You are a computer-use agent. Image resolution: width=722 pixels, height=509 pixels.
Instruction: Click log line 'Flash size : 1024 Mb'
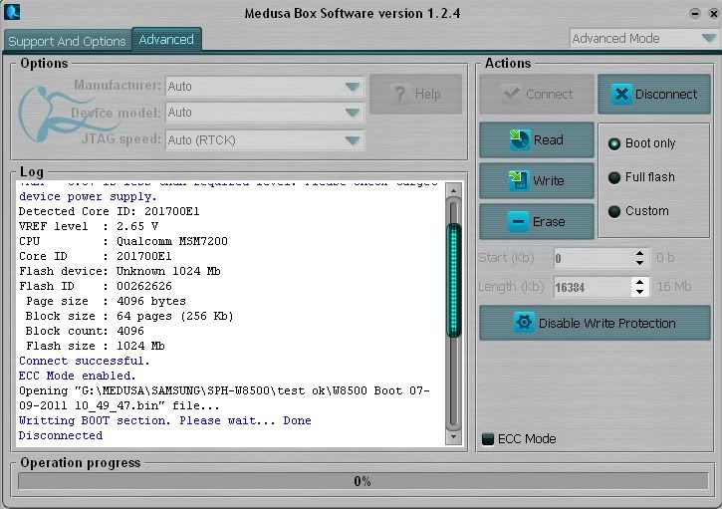click(96, 346)
